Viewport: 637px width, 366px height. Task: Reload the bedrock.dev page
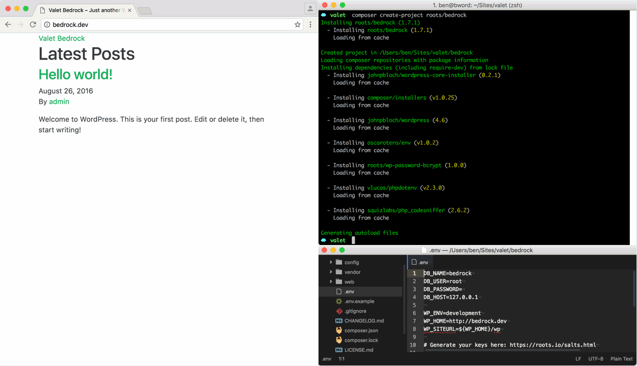click(33, 24)
